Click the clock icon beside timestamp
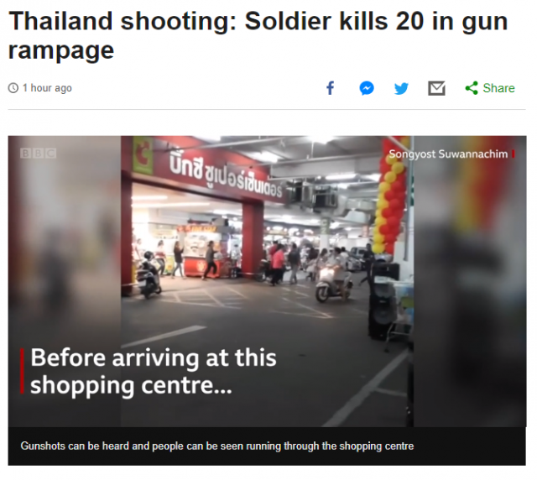The width and height of the screenshot is (537, 480). click(x=13, y=88)
